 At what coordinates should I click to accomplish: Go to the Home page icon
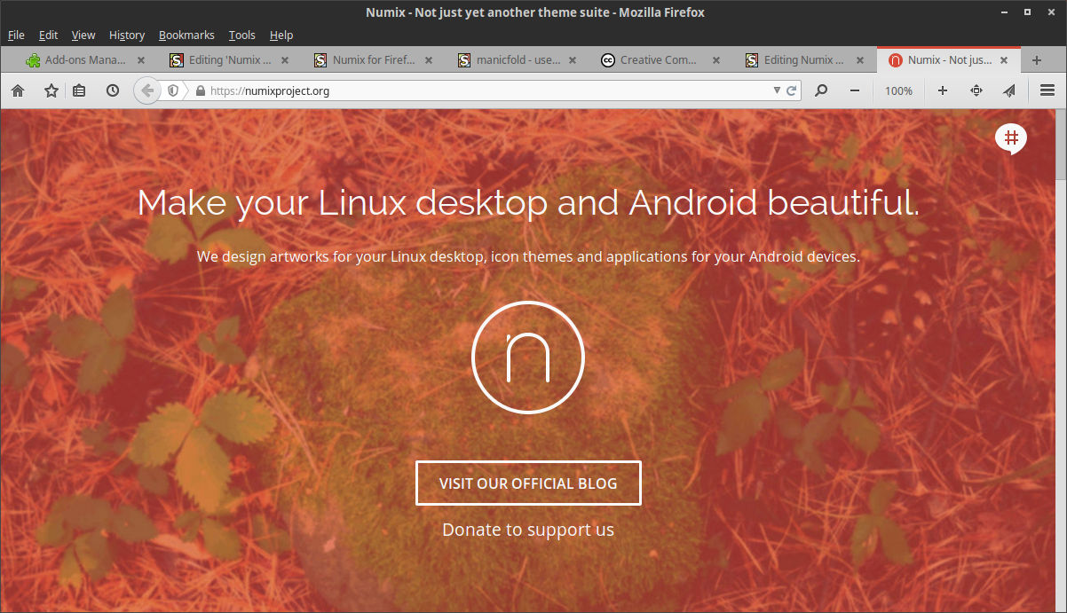pos(18,90)
